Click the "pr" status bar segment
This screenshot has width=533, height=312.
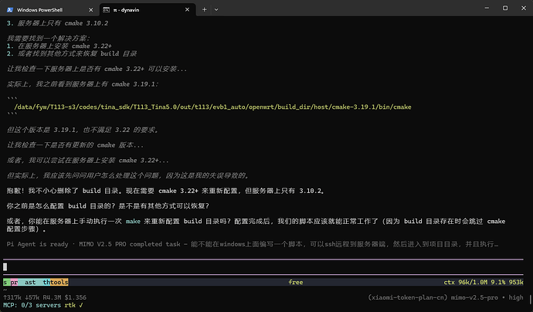[x=14, y=282]
